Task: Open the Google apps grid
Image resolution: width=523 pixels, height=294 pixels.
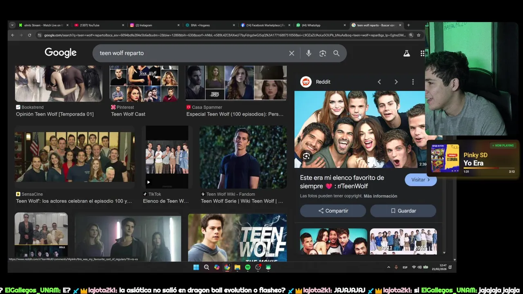Action: 422,53
